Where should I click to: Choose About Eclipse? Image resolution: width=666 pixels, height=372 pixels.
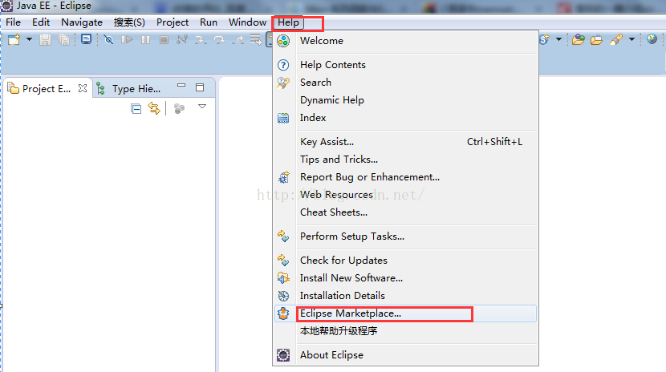(405, 355)
